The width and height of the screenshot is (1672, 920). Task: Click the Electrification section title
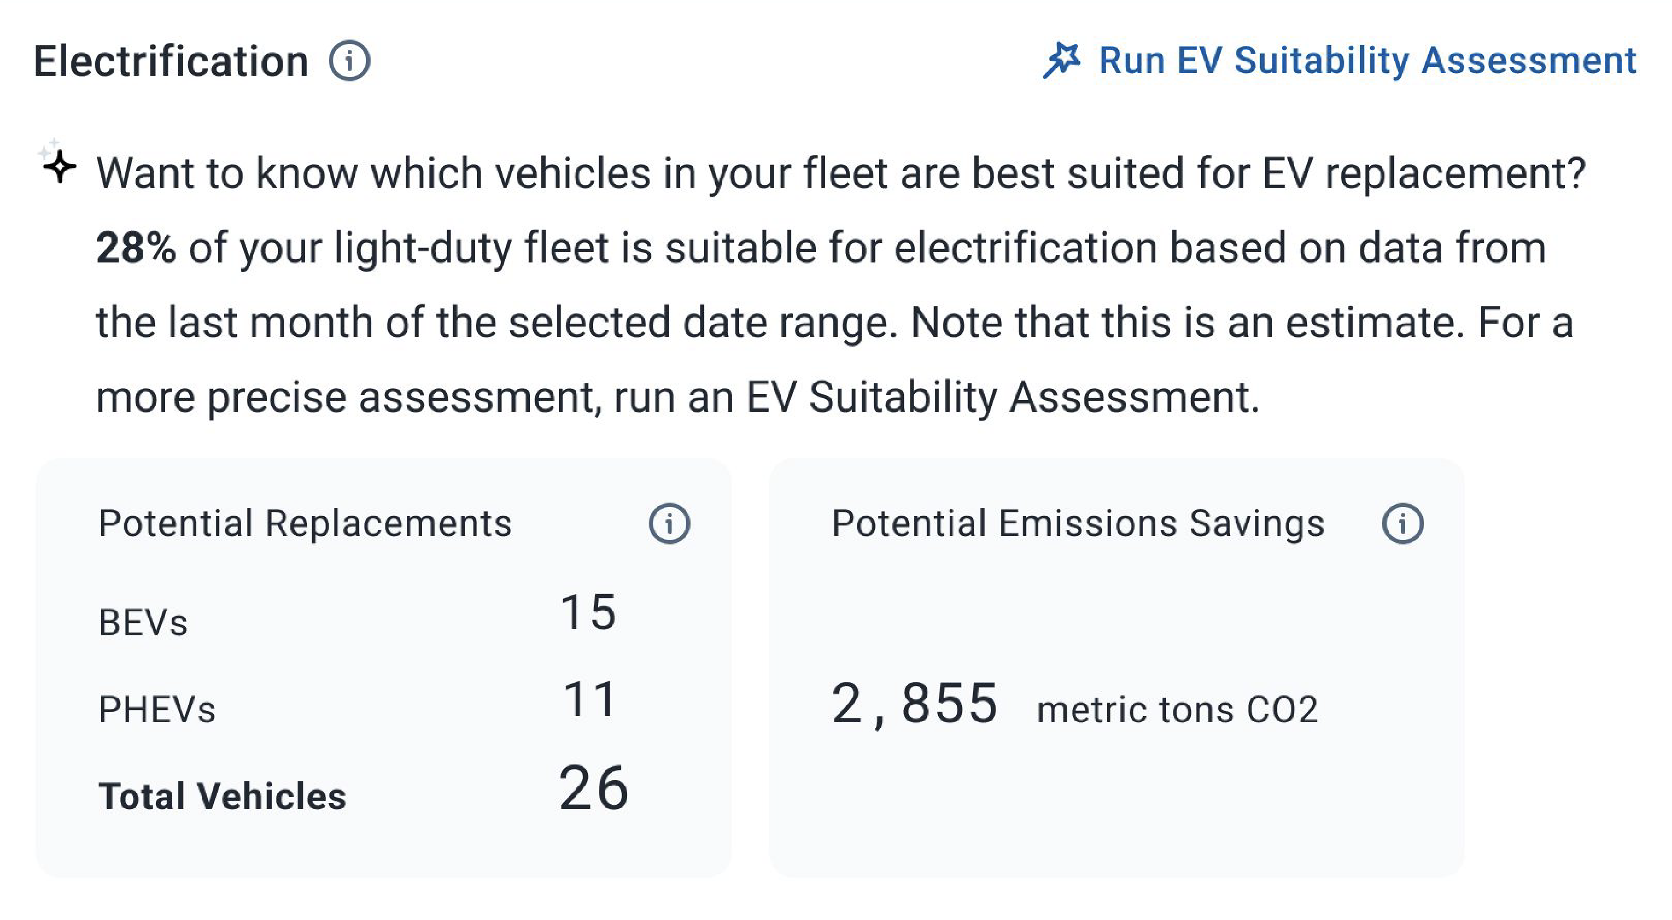coord(172,60)
